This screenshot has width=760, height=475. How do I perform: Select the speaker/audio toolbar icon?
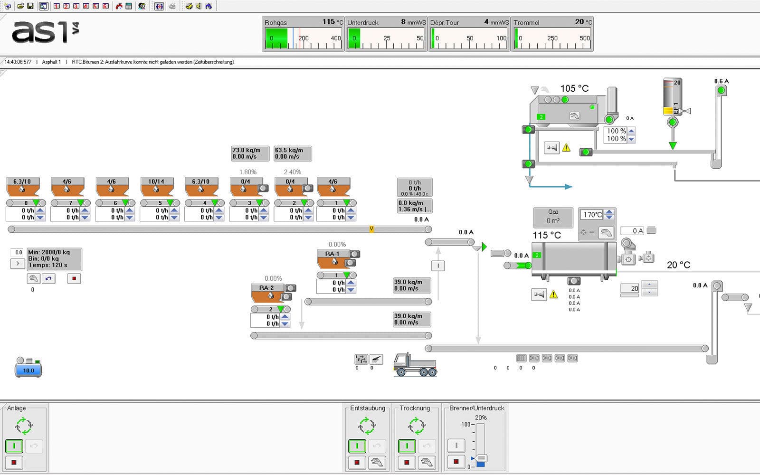tap(199, 6)
